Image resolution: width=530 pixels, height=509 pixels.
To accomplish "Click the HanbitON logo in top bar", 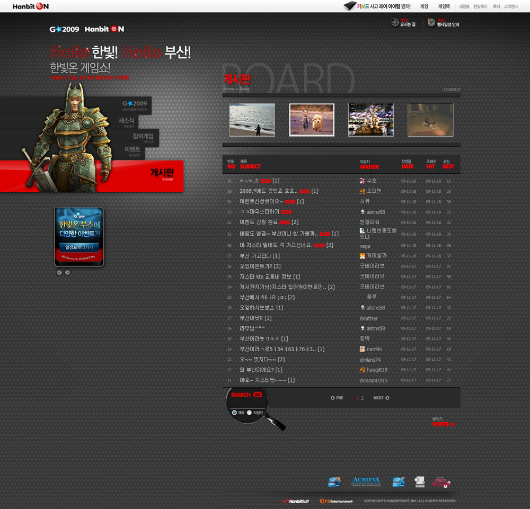I will [x=30, y=6].
